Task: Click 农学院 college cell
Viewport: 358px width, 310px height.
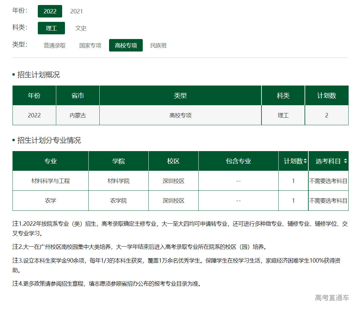Action: click(x=118, y=201)
